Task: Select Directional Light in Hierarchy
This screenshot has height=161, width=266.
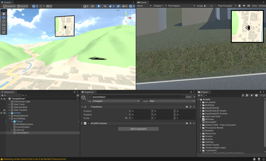Action: 22,101
